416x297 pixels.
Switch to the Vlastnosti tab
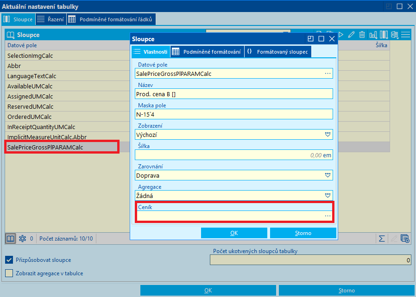151,52
